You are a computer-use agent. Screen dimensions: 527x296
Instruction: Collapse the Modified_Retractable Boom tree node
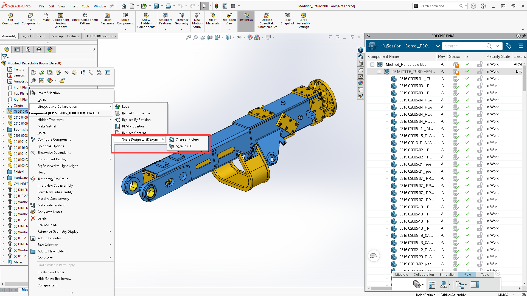click(372, 65)
